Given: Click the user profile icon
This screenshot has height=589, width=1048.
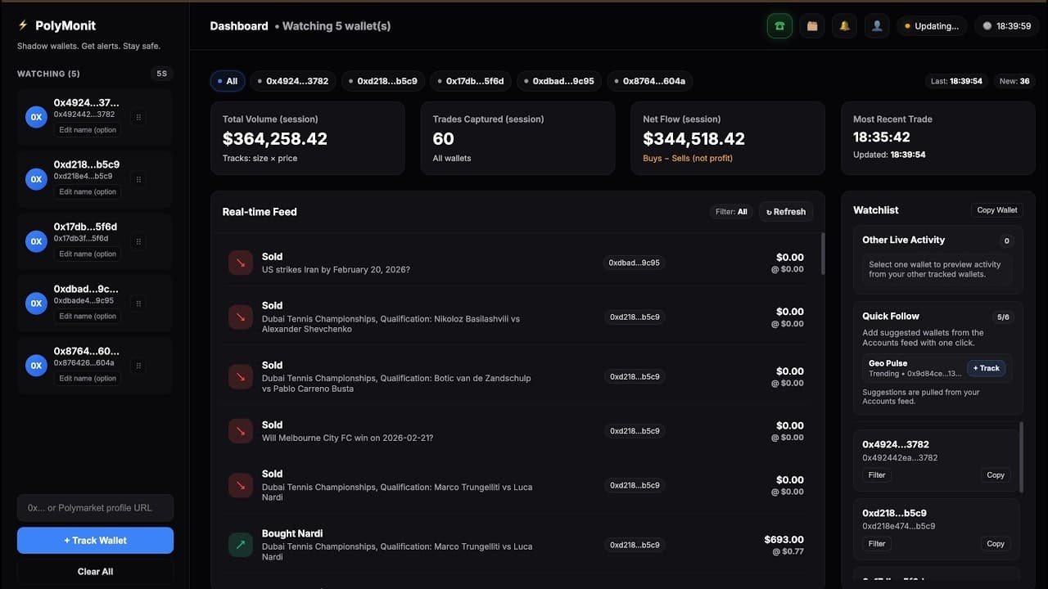Looking at the screenshot, I should (877, 25).
